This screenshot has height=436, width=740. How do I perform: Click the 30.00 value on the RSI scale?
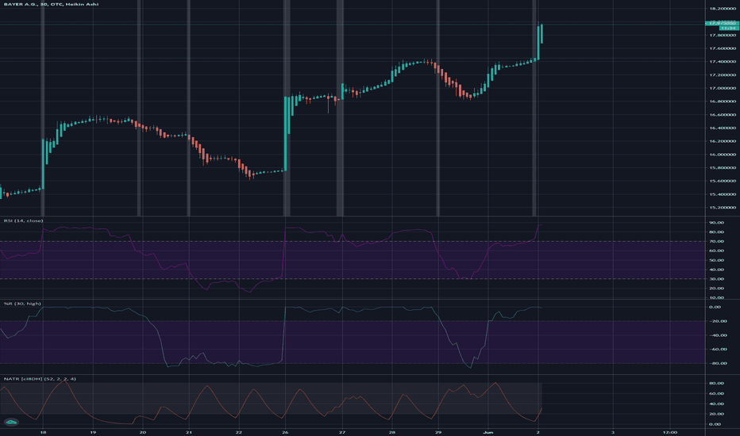716,279
